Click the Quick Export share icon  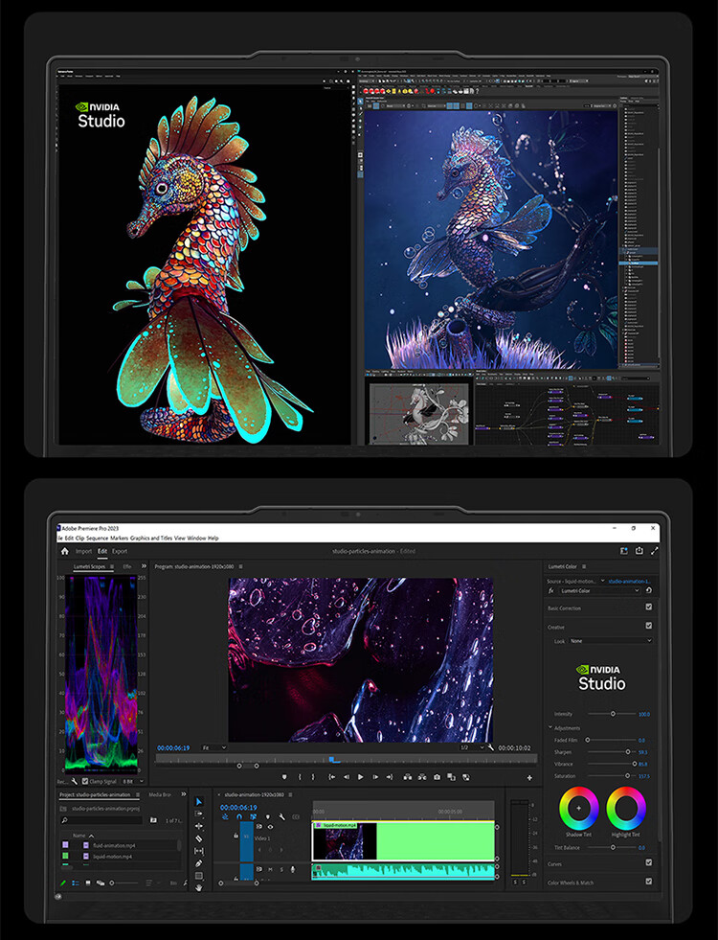tap(639, 551)
